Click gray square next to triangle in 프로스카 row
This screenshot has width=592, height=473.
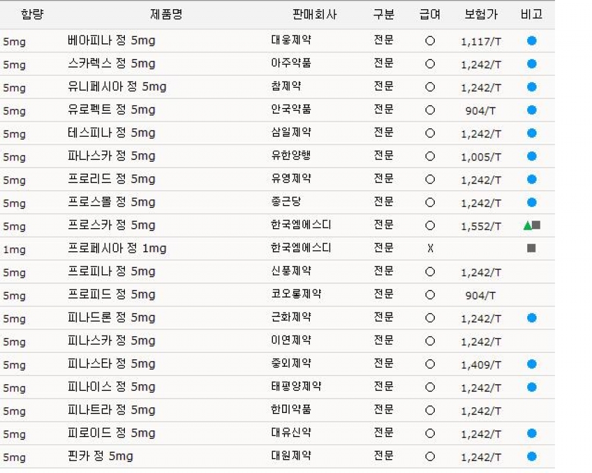536,225
